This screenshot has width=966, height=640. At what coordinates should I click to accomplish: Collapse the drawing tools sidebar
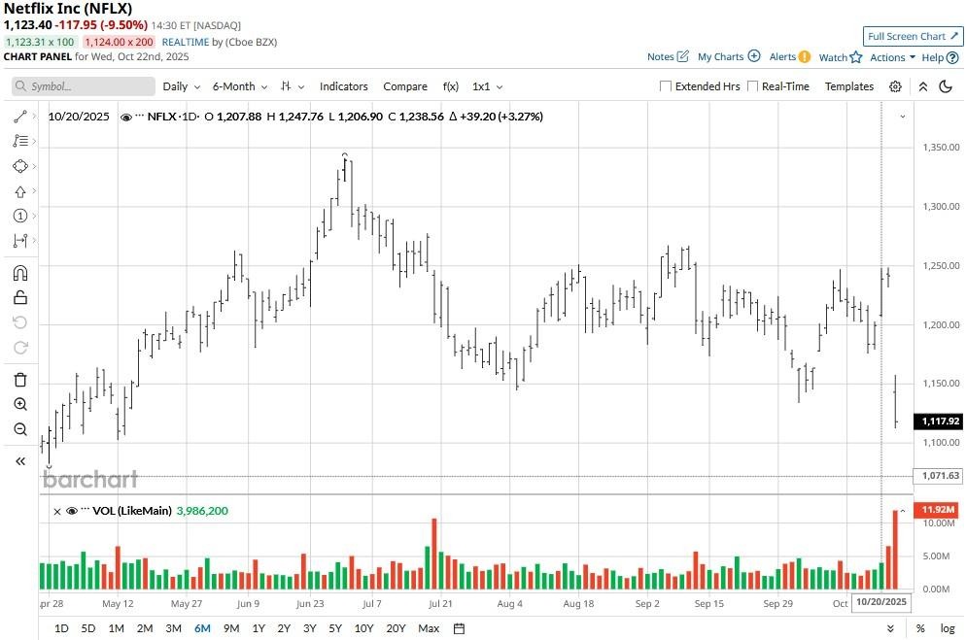coord(19,461)
